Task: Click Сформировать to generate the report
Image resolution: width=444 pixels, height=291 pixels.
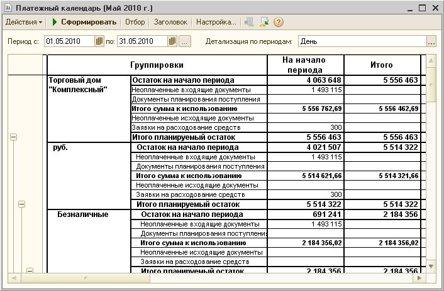Action: (84, 22)
